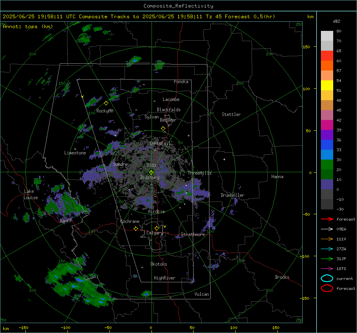This screenshot has width=357, height=333.
Task: Pick the pink 42-45 dBZ swatch
Action: [327, 115]
